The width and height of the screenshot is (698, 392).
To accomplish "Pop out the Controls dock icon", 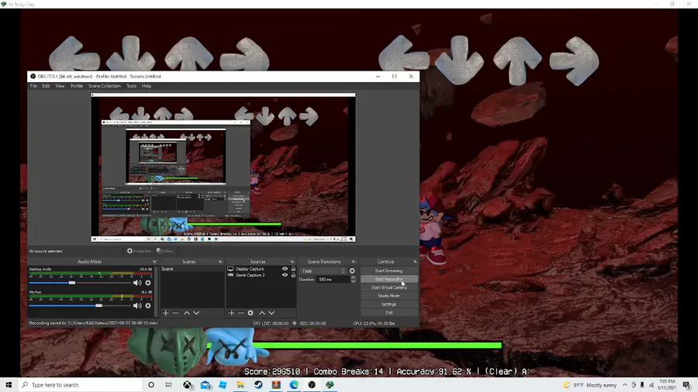I will tap(415, 262).
